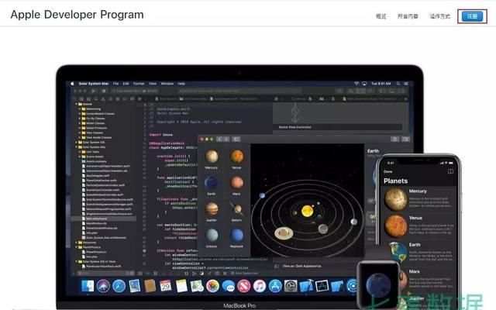Viewport: 496px width, 310px height.
Task: Select the Jupiter planet icon in grid
Action: coord(213,209)
